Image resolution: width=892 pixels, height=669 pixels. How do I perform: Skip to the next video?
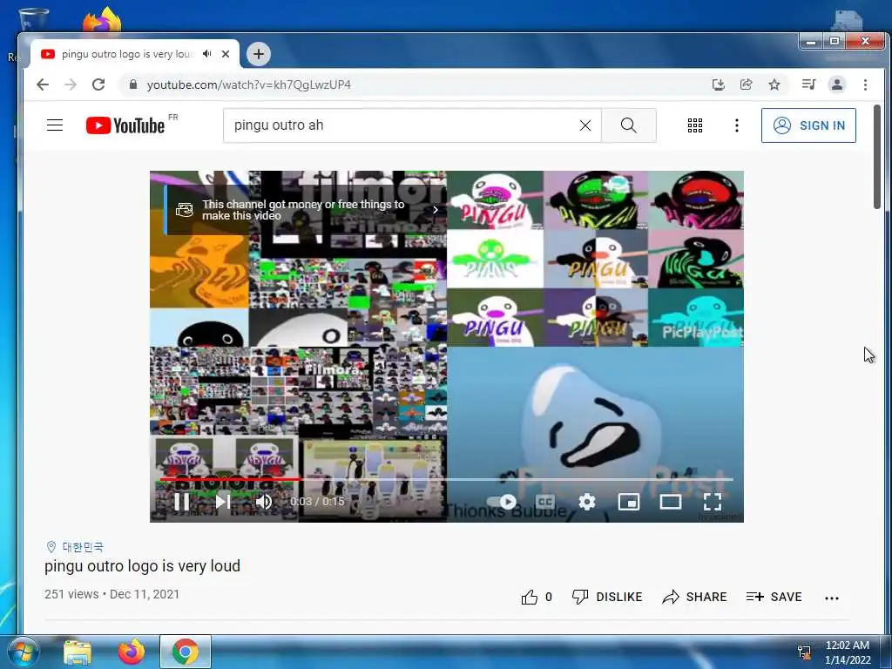click(x=223, y=502)
